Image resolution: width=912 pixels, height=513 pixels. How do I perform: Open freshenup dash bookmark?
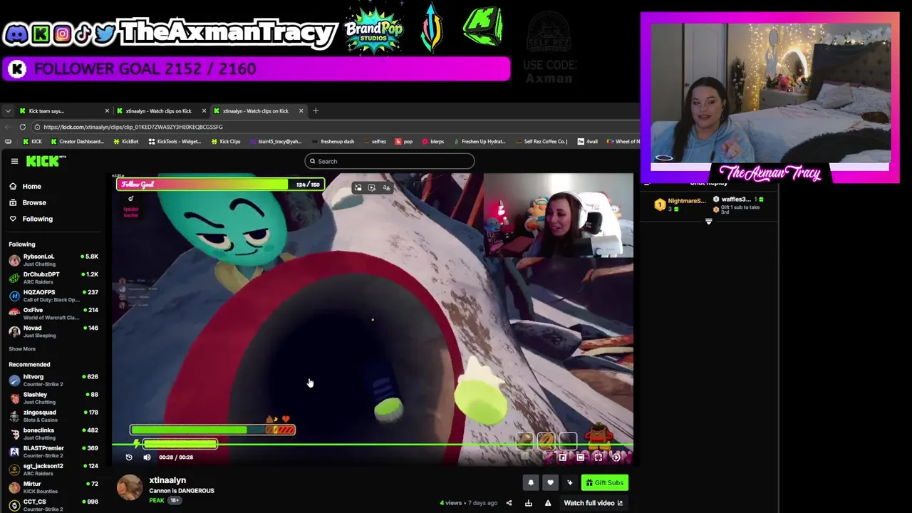pyautogui.click(x=333, y=141)
